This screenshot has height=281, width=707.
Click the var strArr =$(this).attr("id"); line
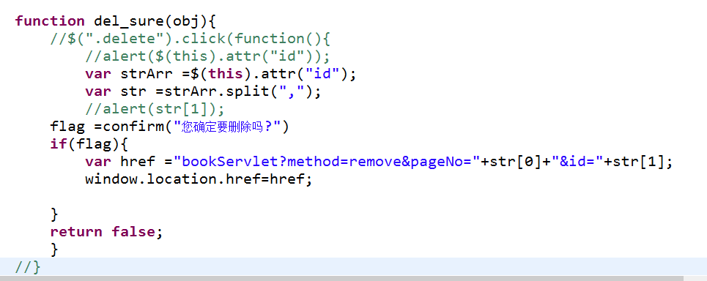coord(221,74)
